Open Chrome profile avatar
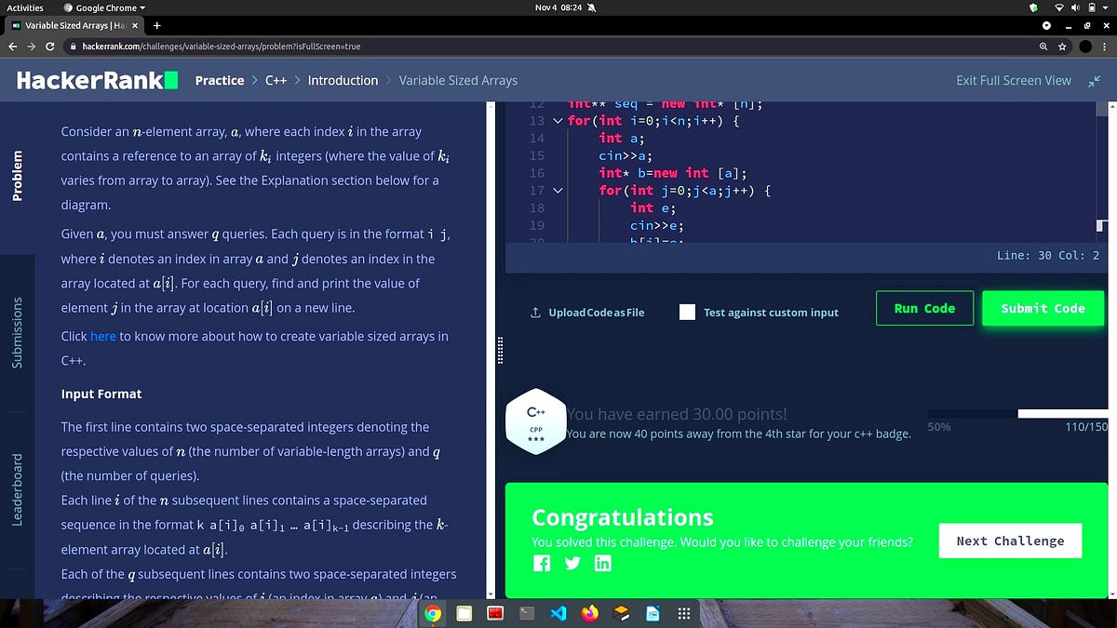Image resolution: width=1117 pixels, height=628 pixels. click(1085, 46)
